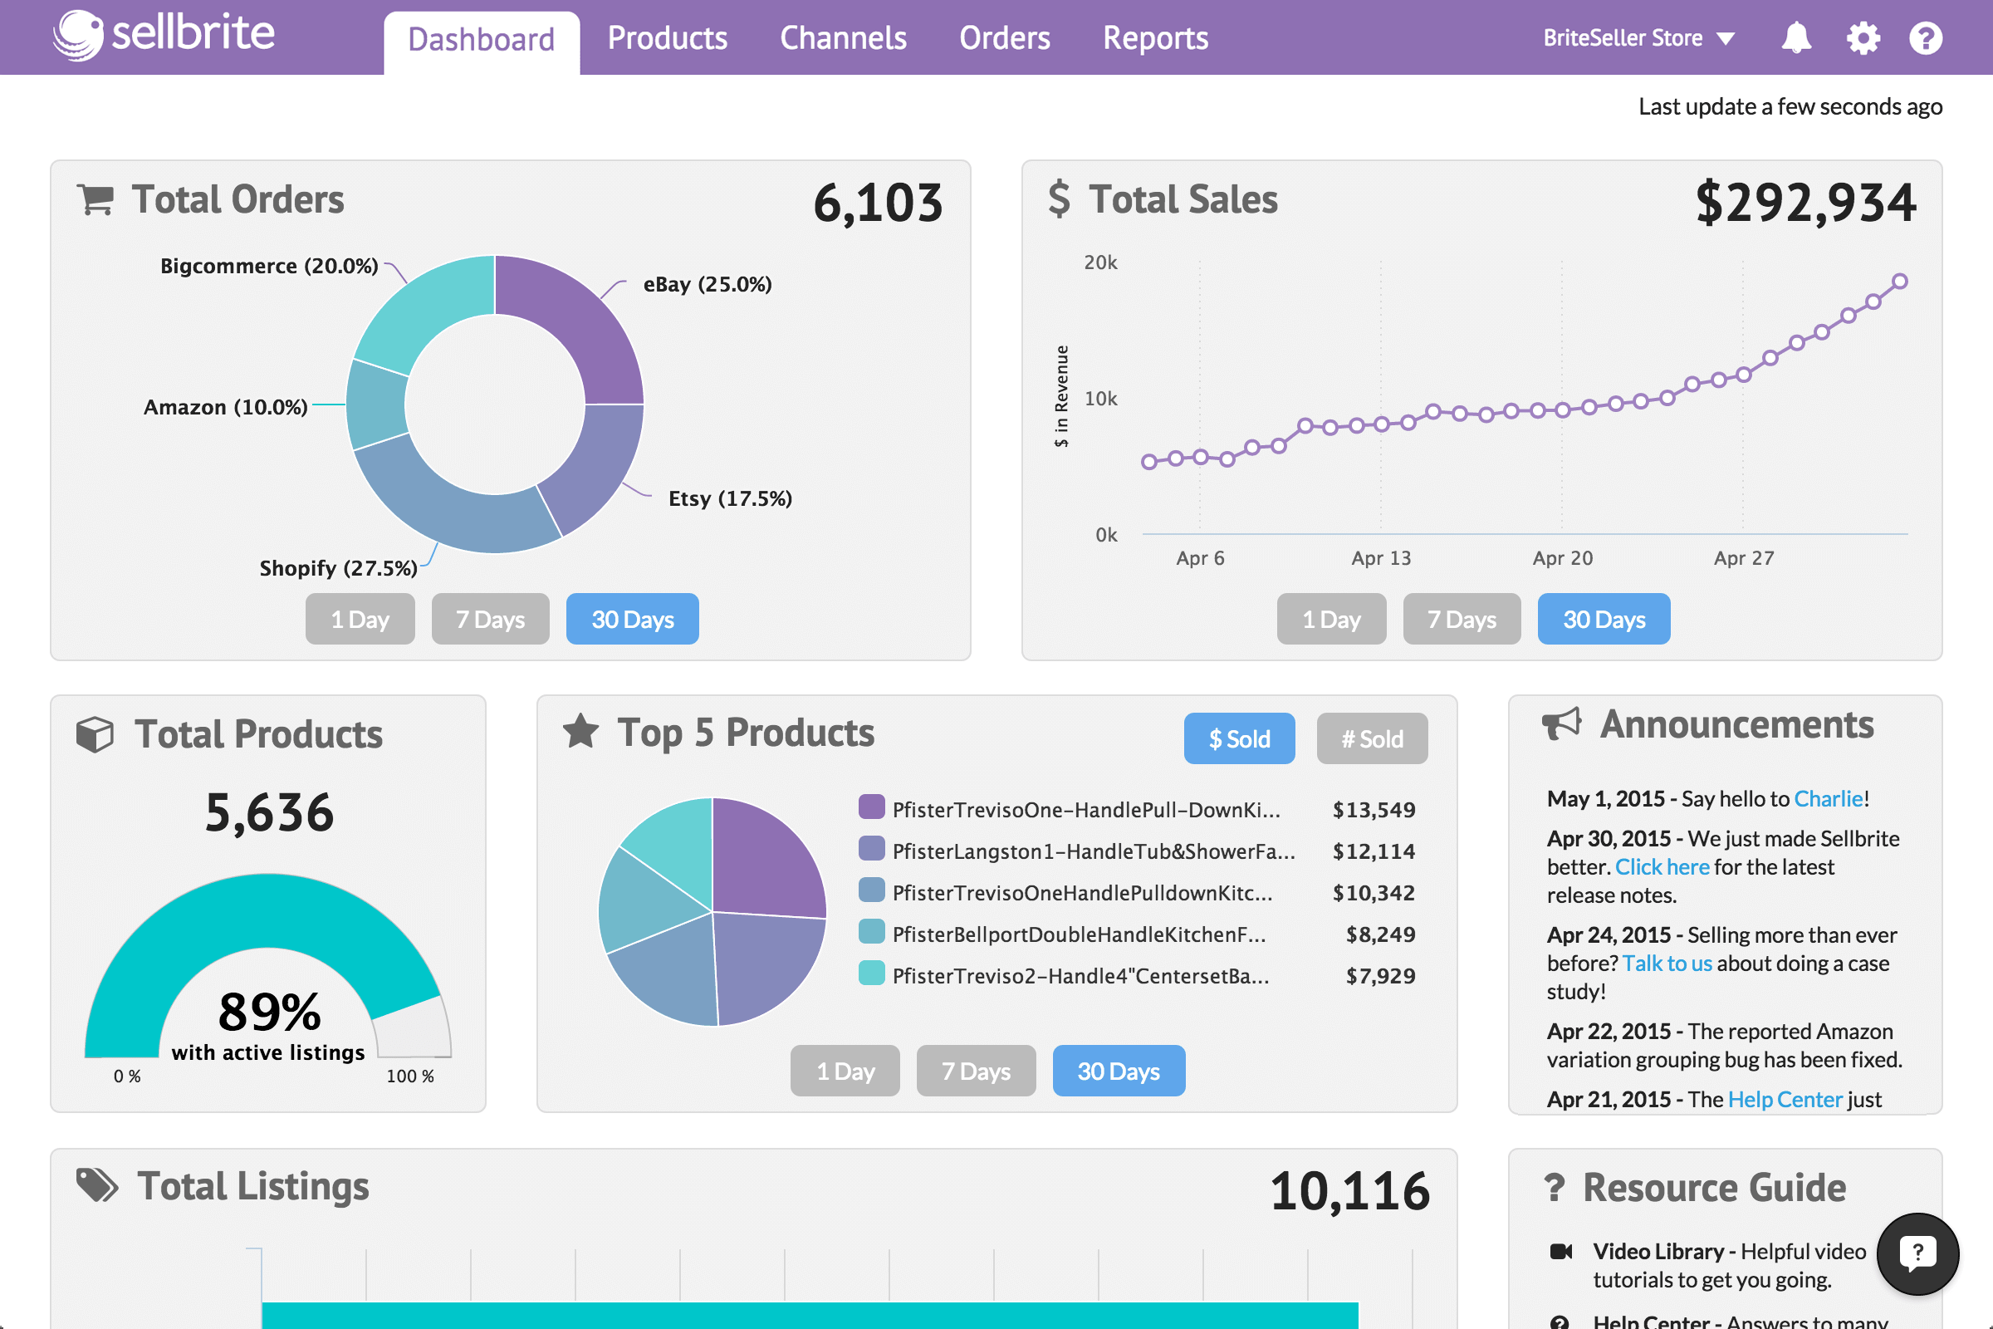Open the Channels menu item
Screen dimensions: 1993x1329
tap(843, 37)
